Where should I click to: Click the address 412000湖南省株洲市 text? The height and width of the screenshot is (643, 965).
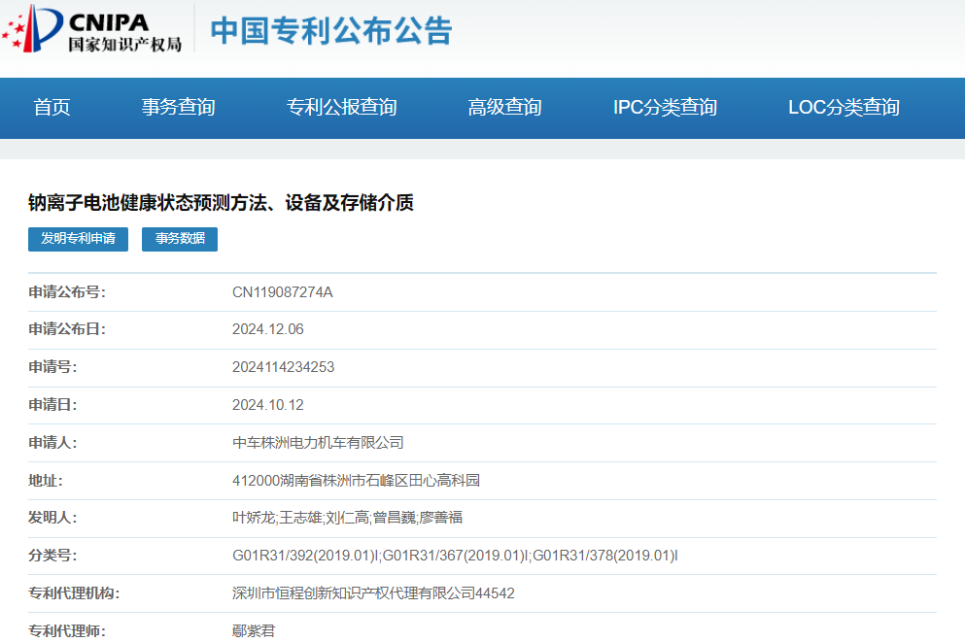pos(356,481)
